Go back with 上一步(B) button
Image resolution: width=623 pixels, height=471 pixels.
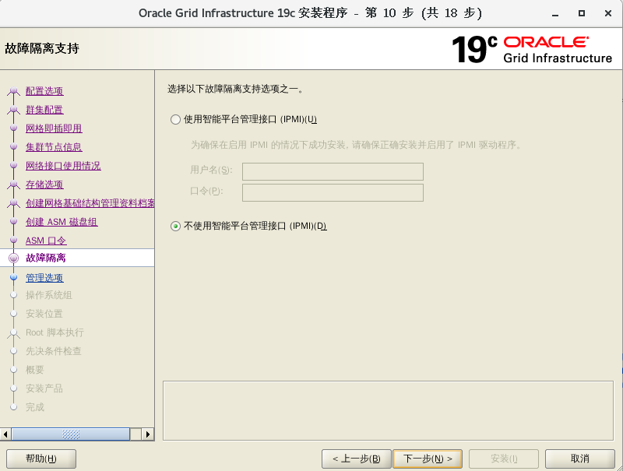357,459
